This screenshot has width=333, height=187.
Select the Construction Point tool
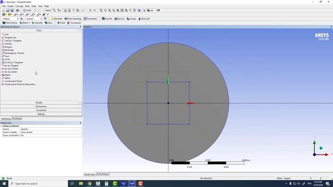(x=11, y=81)
